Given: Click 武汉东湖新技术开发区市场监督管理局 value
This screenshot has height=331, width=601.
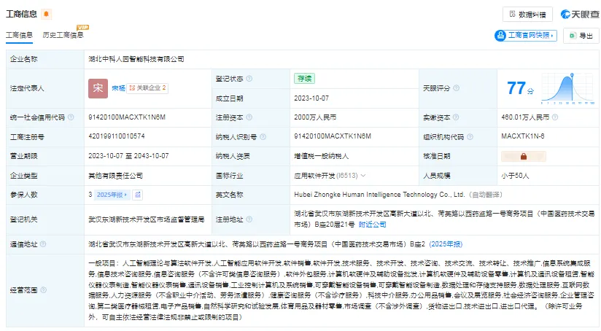Looking at the screenshot, I should 147,219.
